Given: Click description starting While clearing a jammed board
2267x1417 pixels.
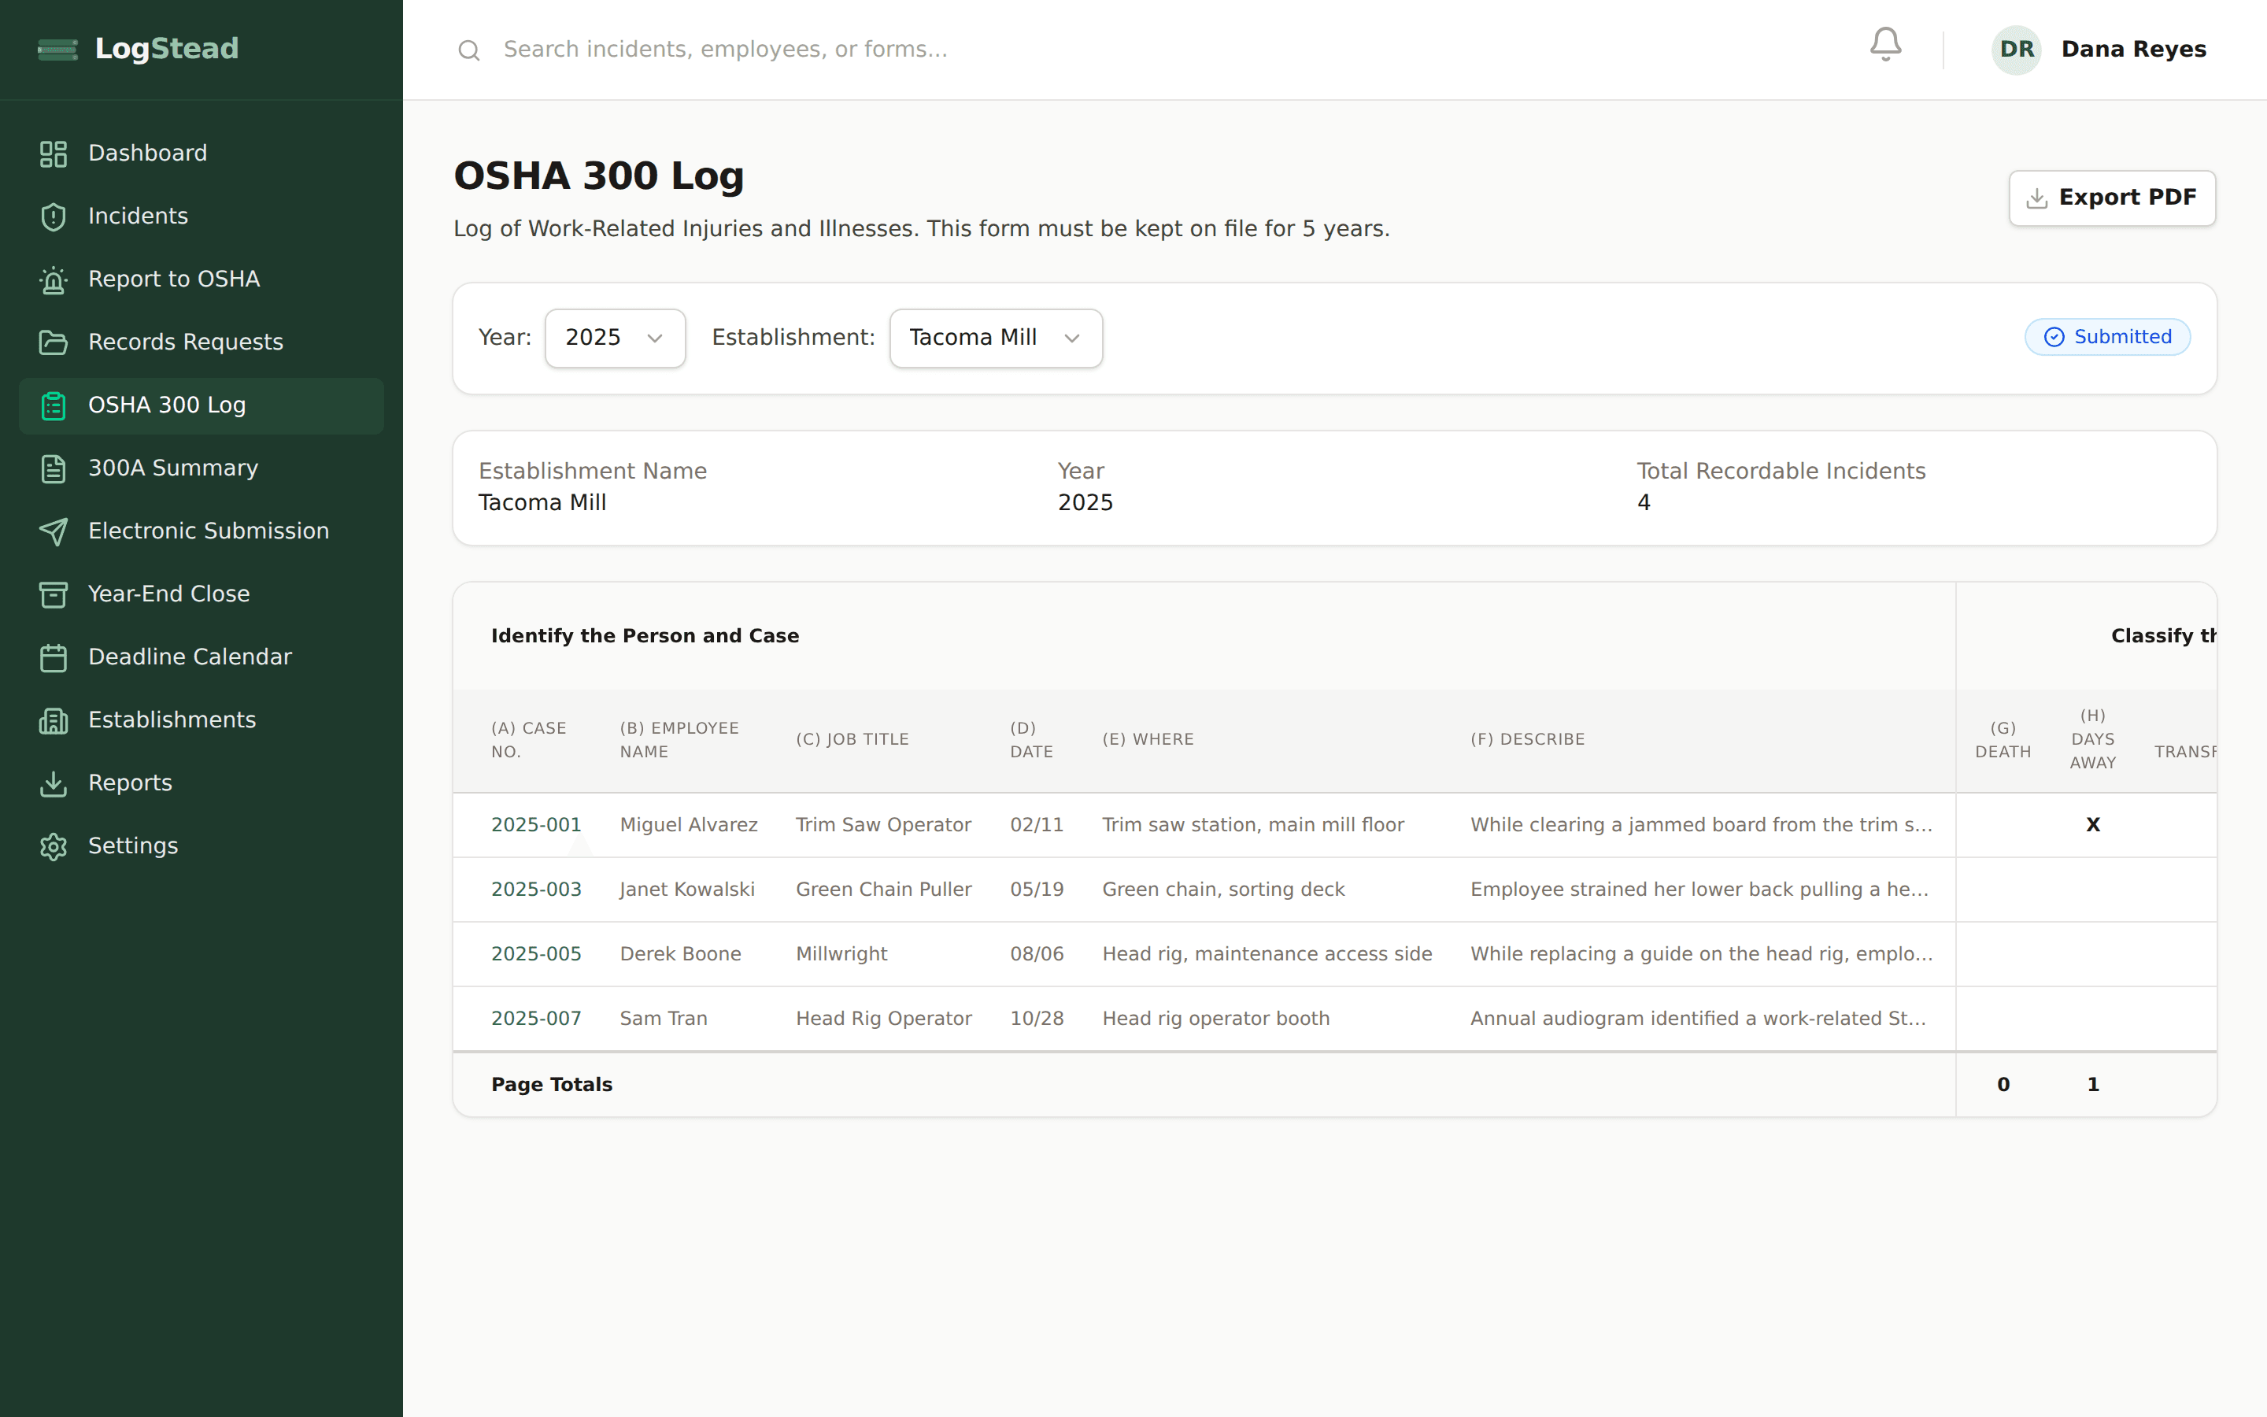Looking at the screenshot, I should click(1701, 826).
